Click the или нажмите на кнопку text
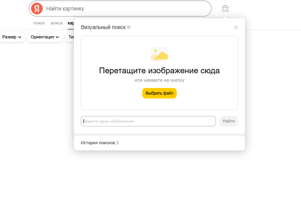The height and width of the screenshot is (214, 301). 159,80
